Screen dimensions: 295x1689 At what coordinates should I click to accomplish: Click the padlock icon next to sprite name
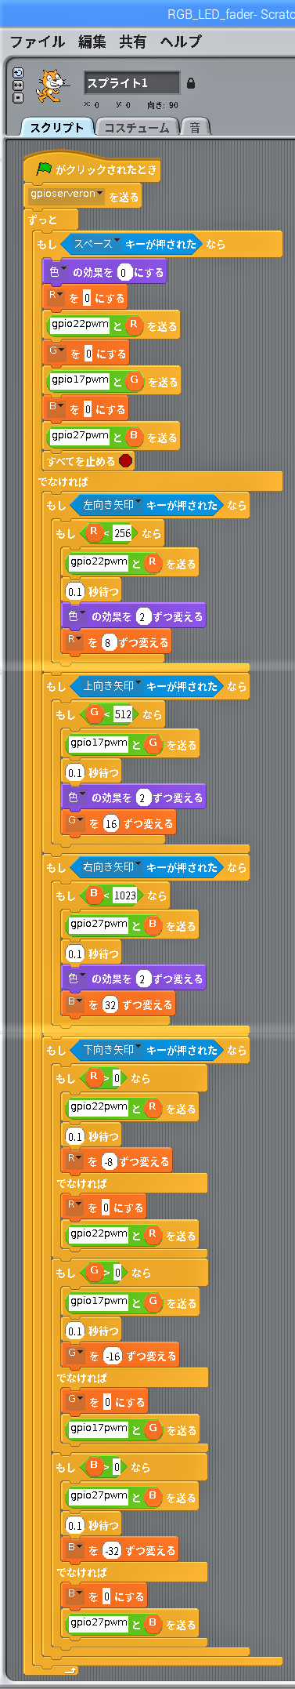[191, 83]
